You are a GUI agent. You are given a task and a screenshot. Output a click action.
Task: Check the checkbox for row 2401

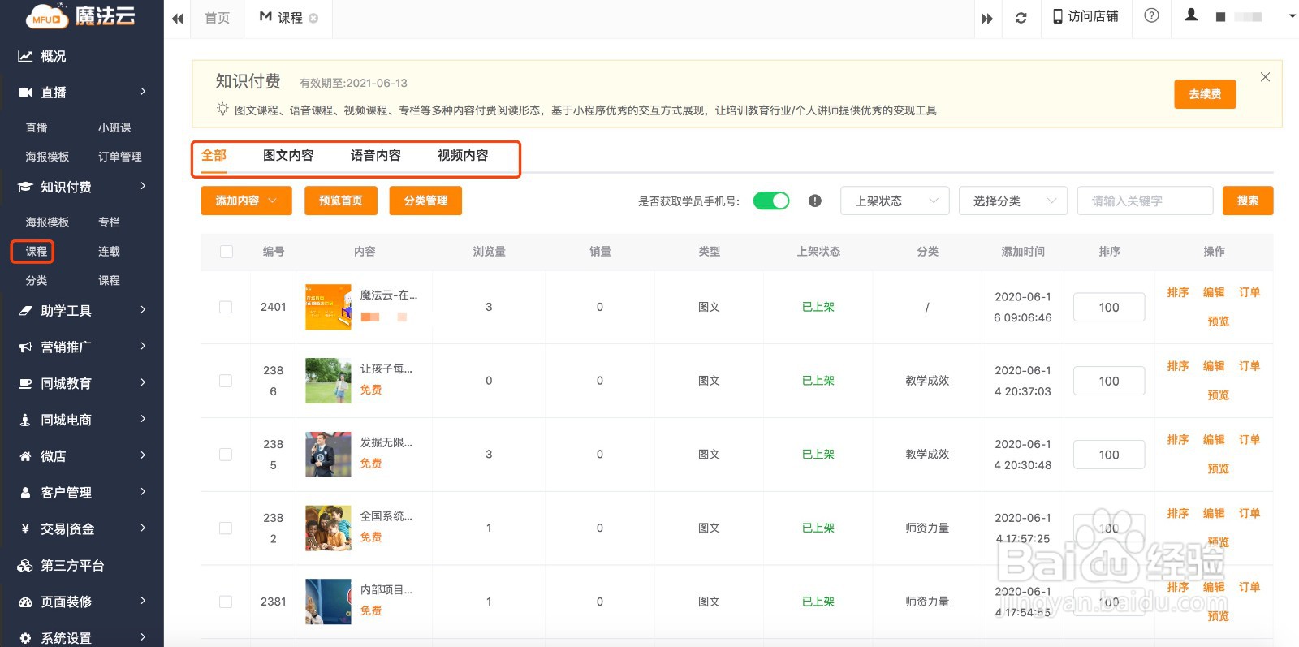point(226,307)
